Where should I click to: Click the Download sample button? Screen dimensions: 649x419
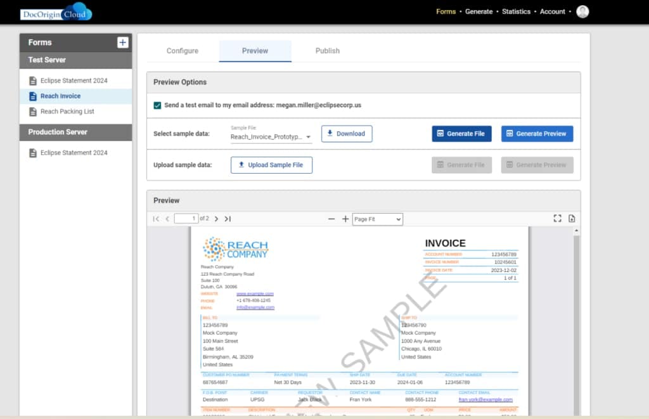tap(347, 134)
